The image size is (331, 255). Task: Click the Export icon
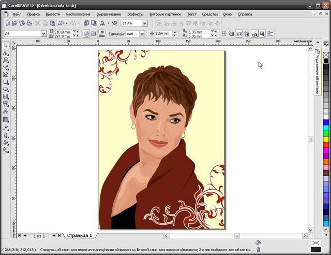point(94,23)
